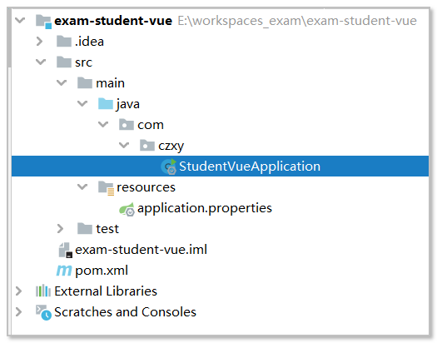Select the test folder label
This screenshot has width=437, height=343.
pyautogui.click(x=107, y=229)
